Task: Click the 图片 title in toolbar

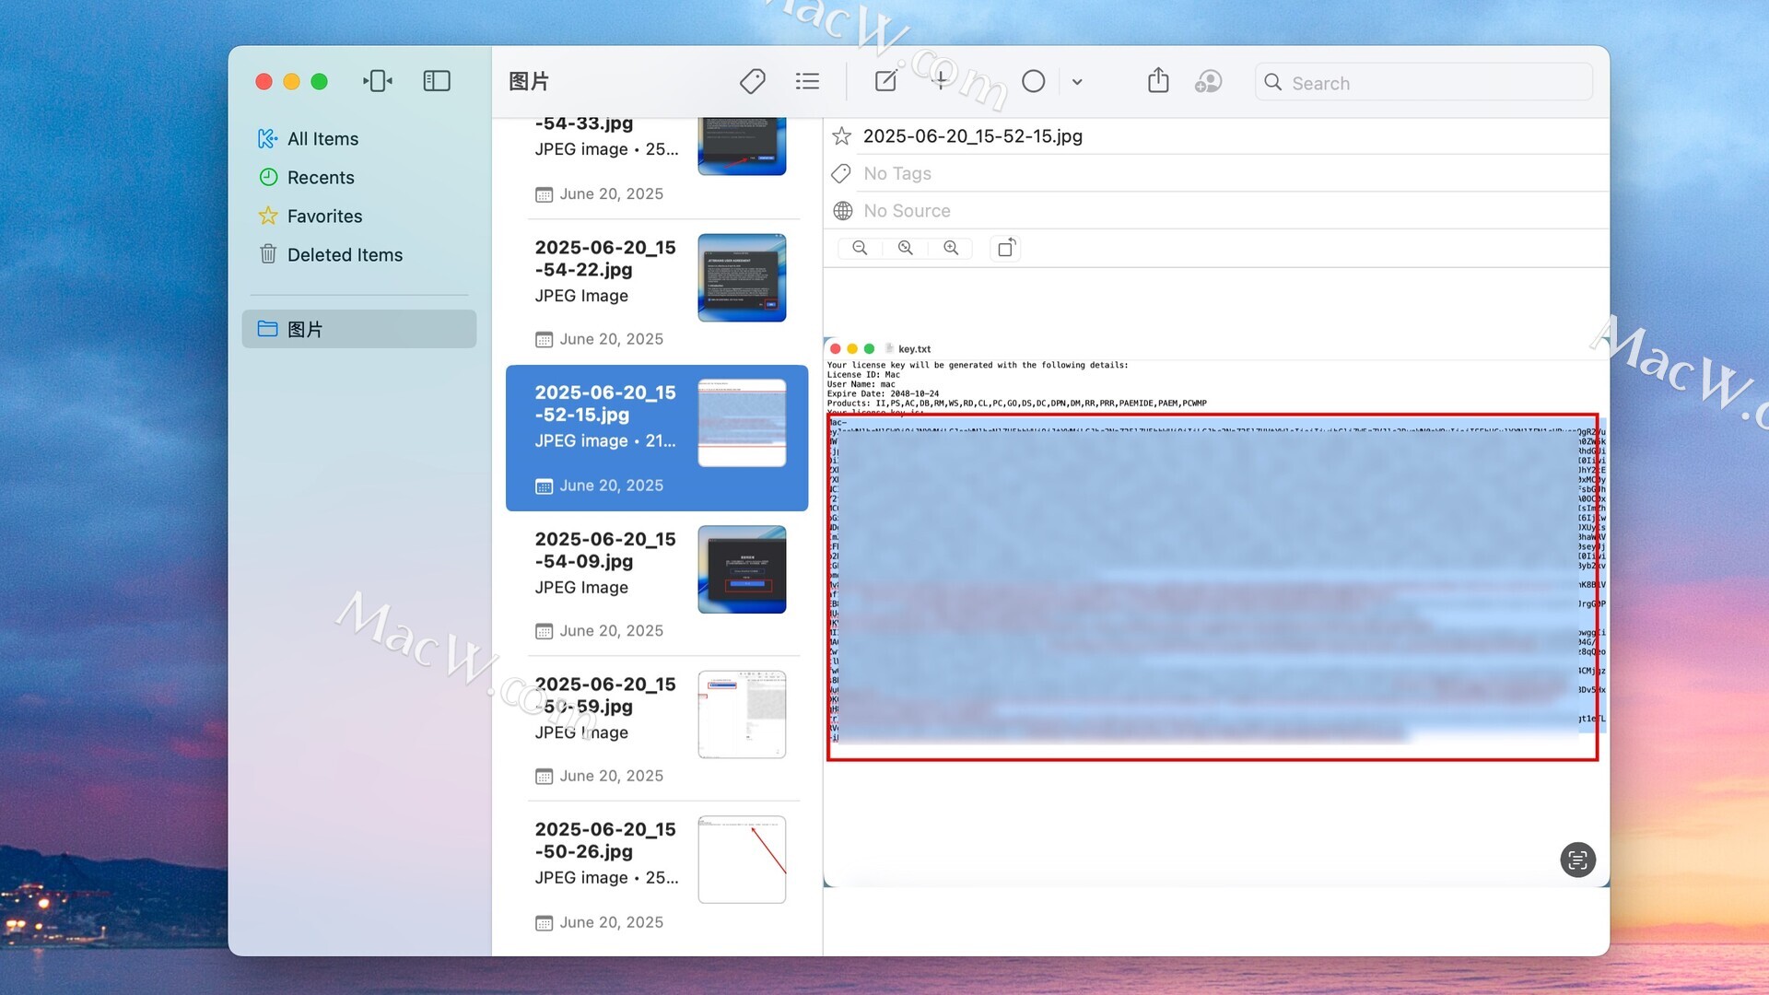Action: [529, 81]
